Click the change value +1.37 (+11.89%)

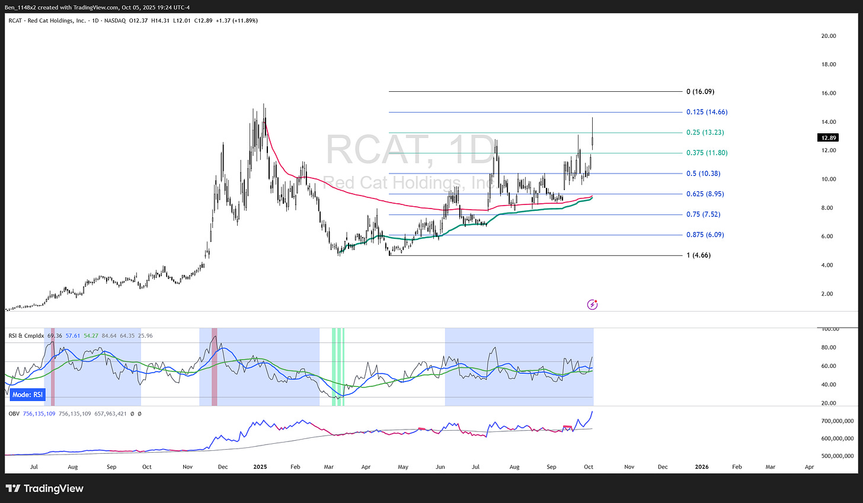[x=236, y=21]
